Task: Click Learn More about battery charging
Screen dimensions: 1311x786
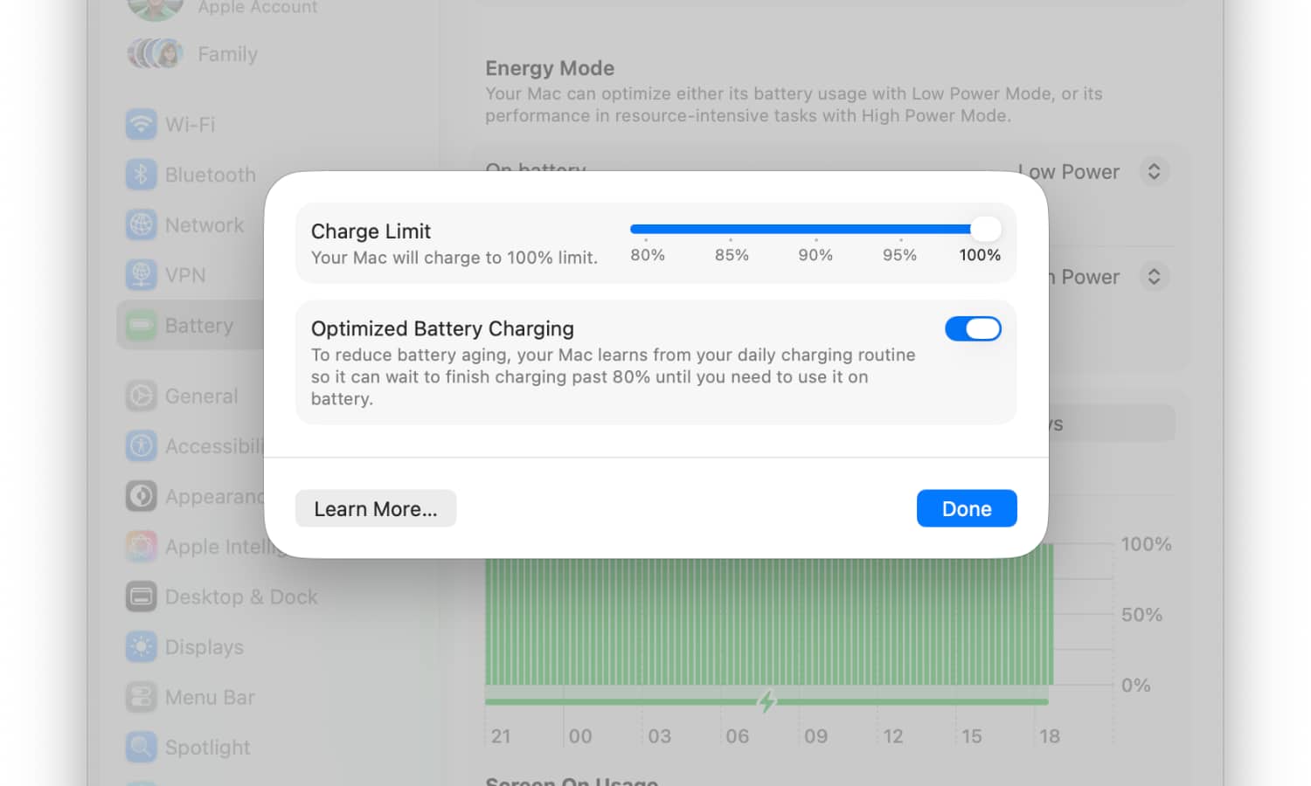Action: (x=375, y=508)
